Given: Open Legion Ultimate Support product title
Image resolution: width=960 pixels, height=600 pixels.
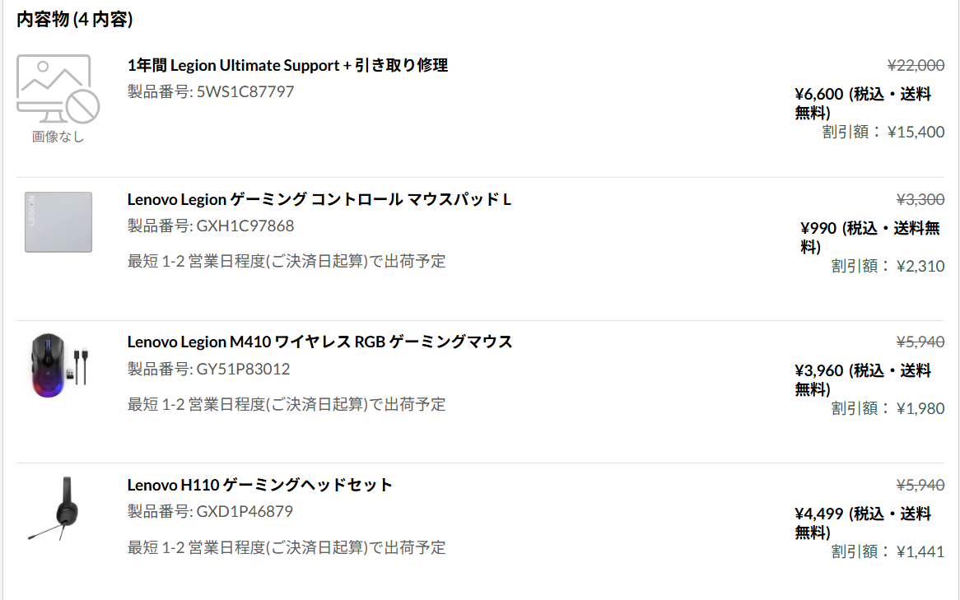Looking at the screenshot, I should point(287,65).
